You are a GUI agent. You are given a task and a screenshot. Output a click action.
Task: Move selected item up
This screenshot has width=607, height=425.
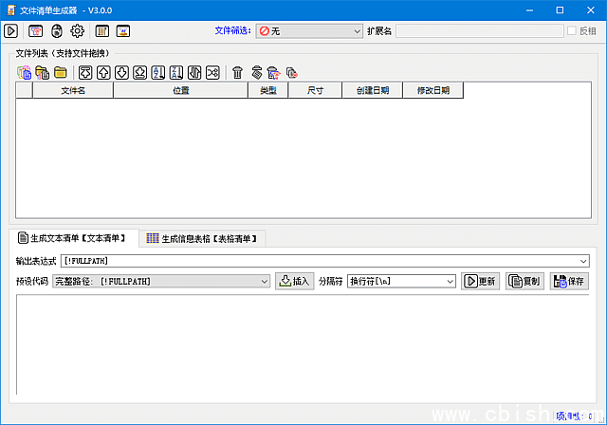103,72
